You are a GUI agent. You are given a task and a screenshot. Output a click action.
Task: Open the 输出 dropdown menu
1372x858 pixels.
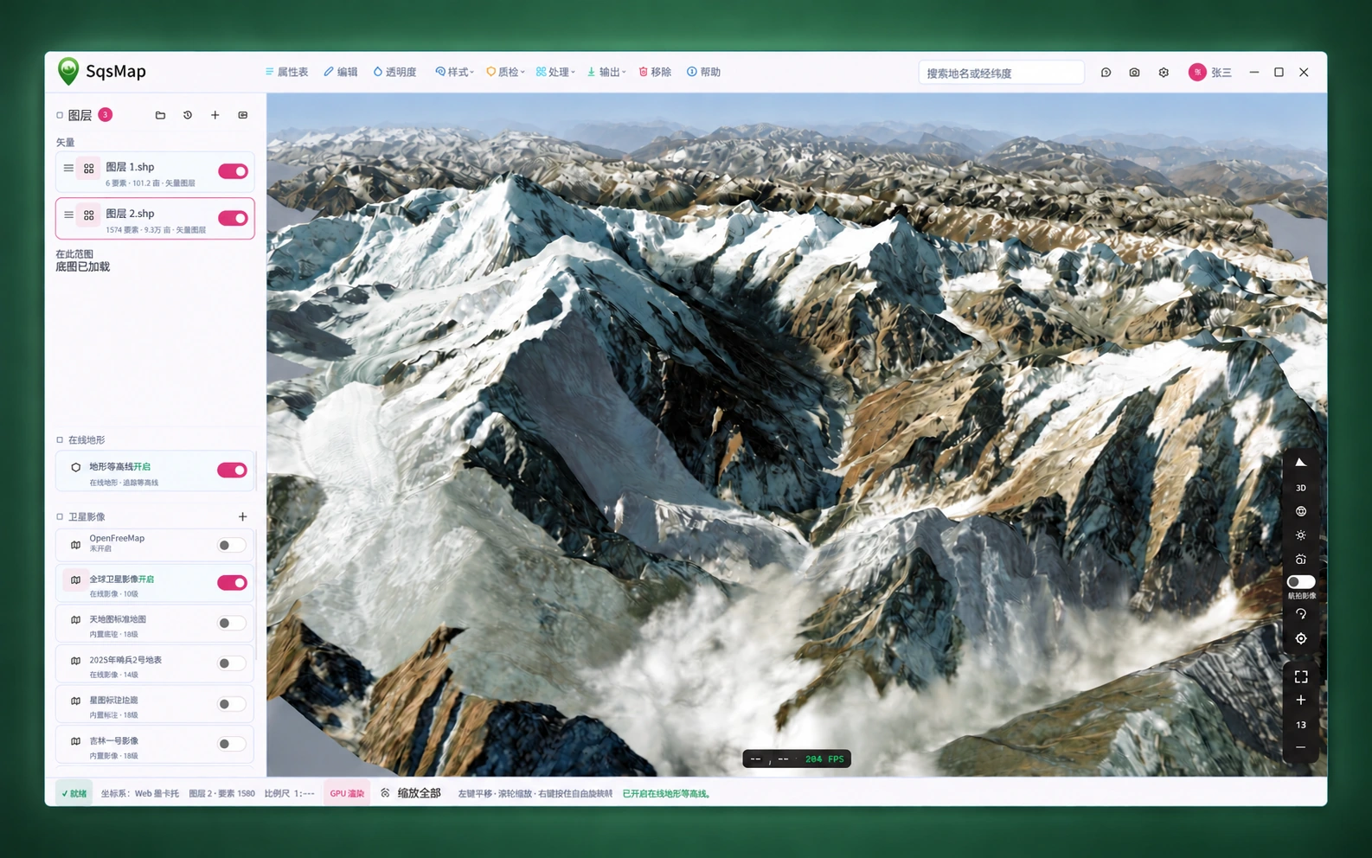pyautogui.click(x=606, y=72)
